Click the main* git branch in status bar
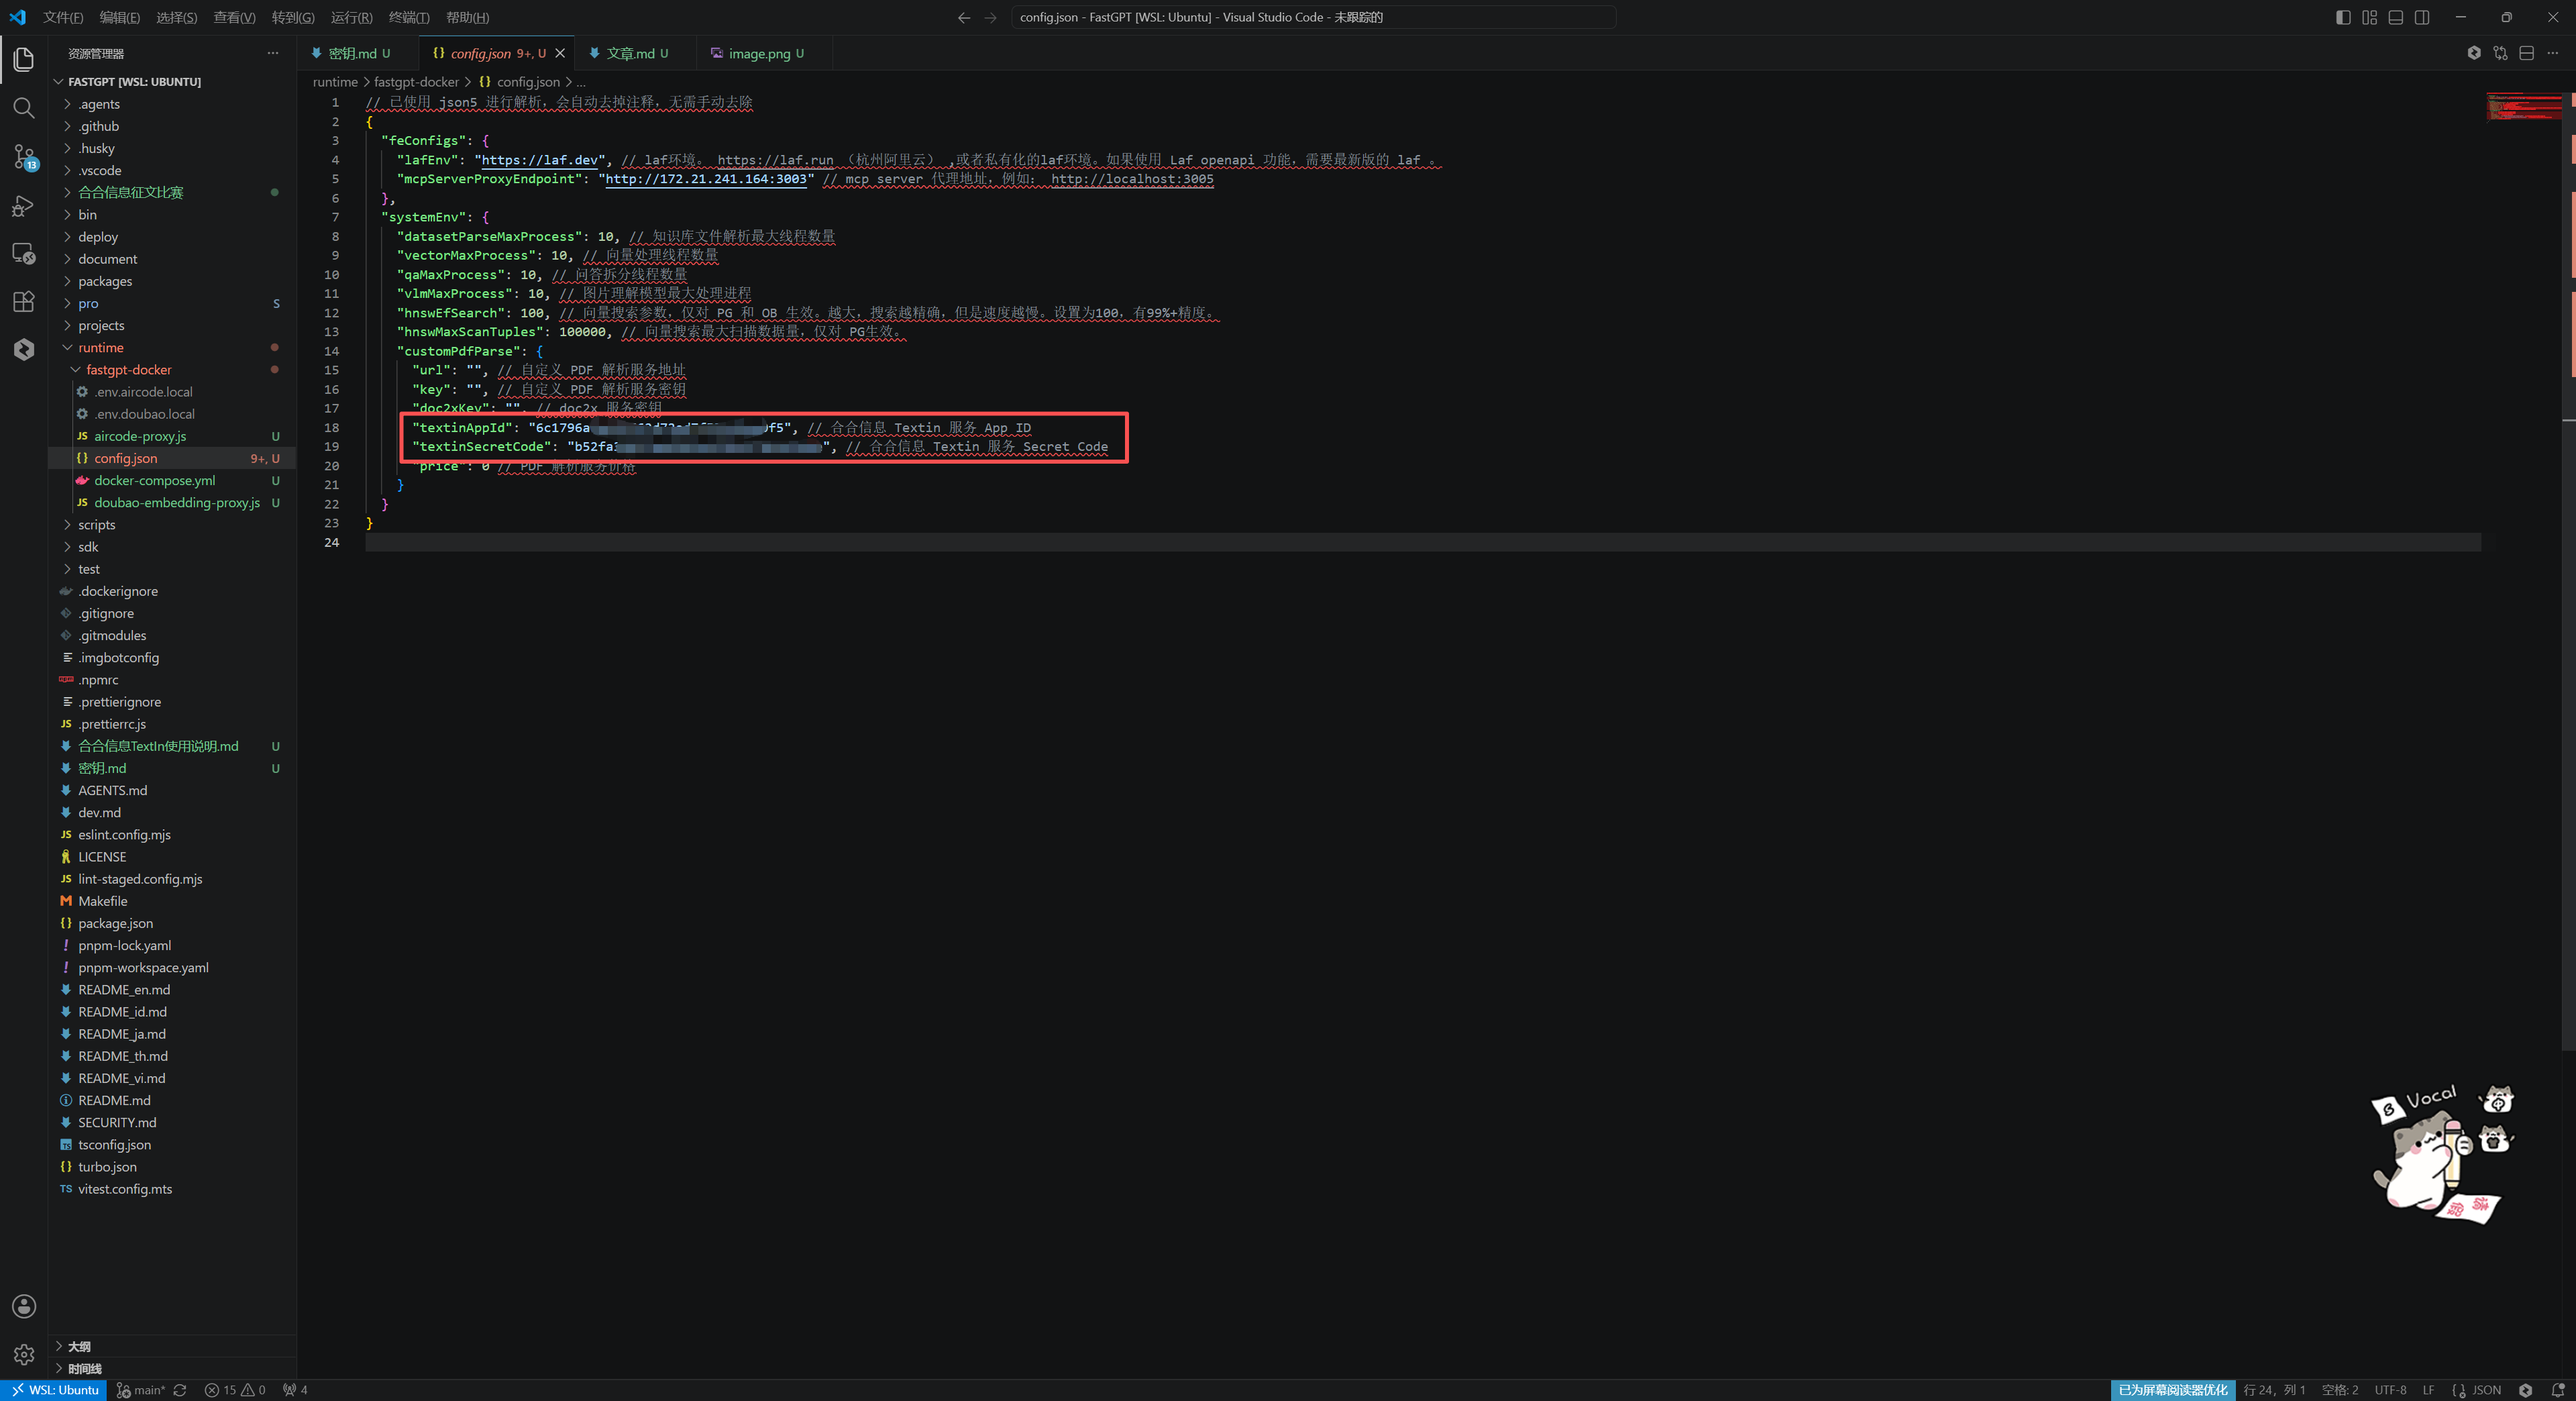Screen dimensions: 2576x1401 click(141, 1390)
